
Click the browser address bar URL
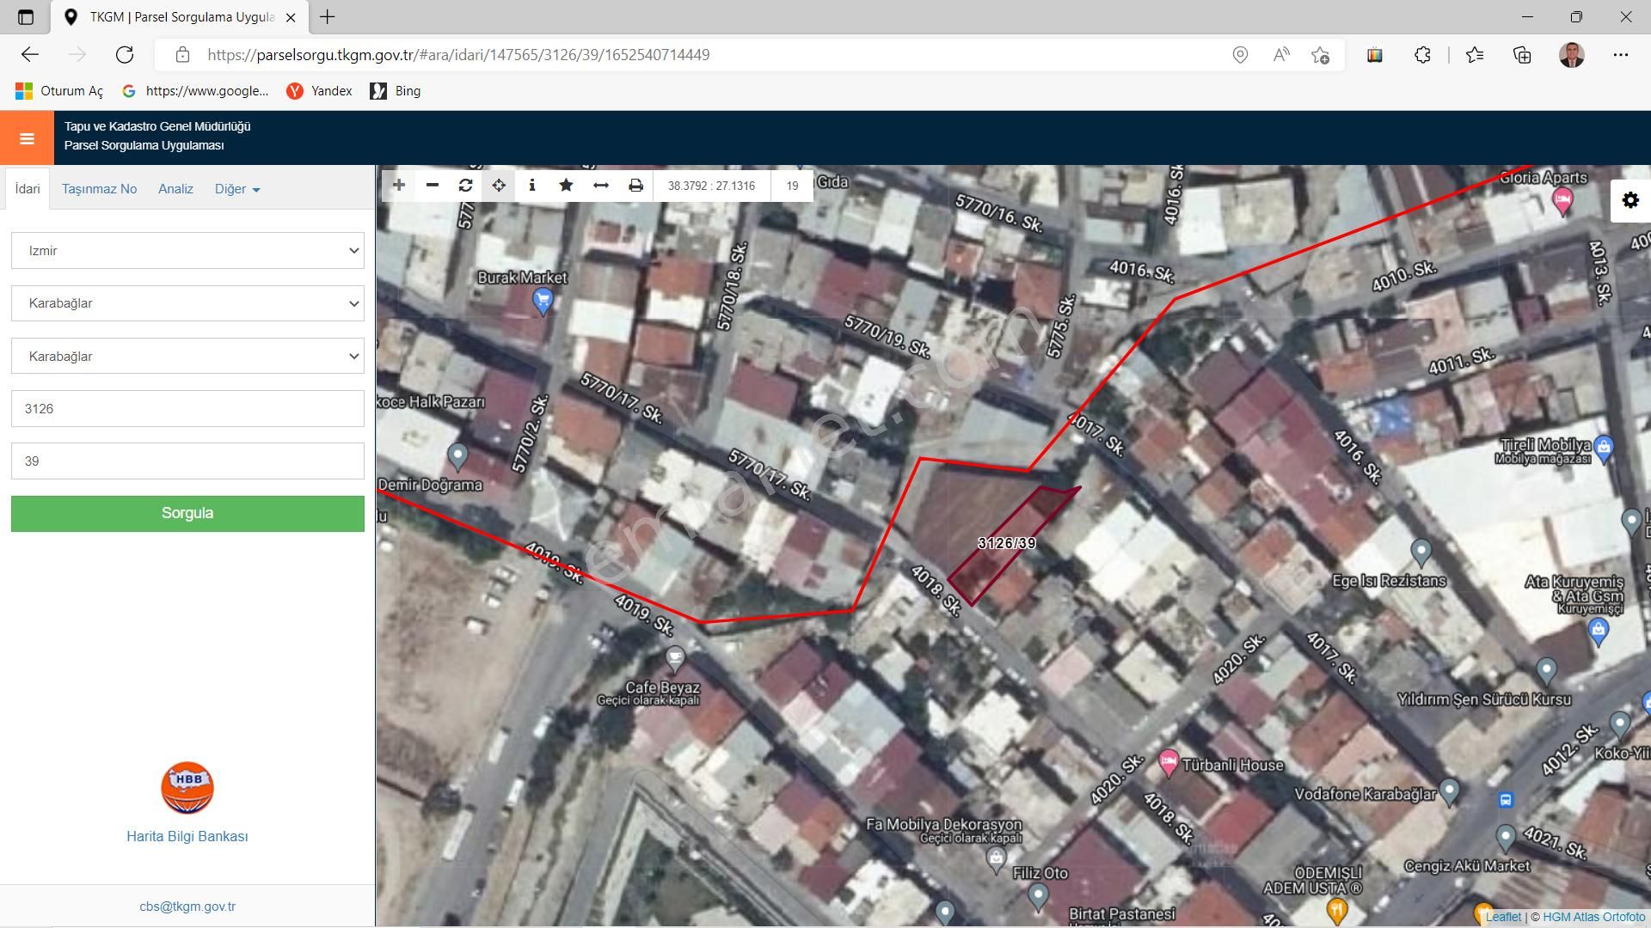[458, 55]
